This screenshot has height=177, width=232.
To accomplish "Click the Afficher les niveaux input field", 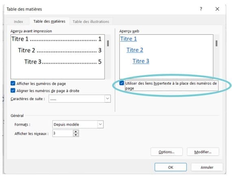I will 63,133.
